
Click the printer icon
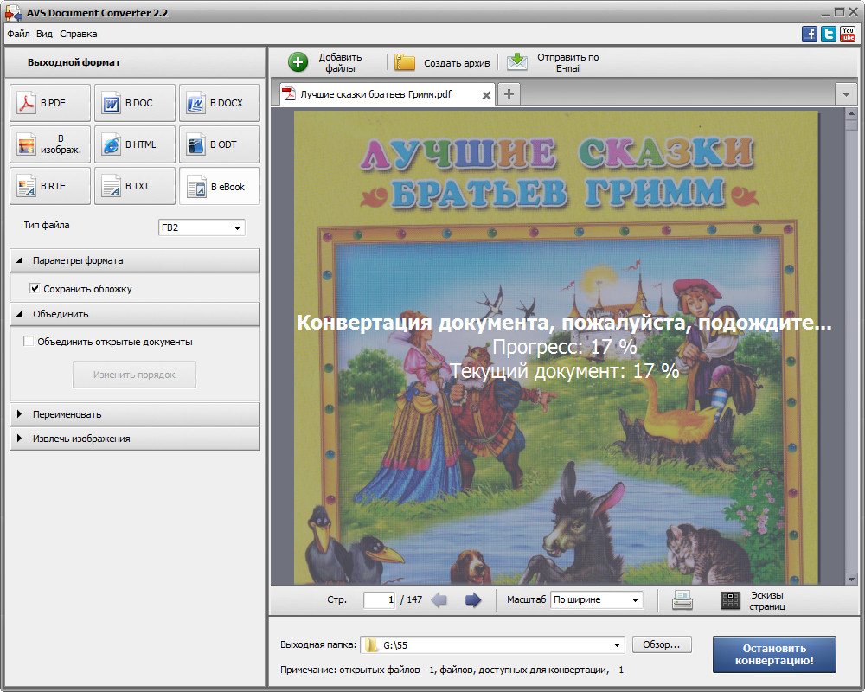[682, 600]
